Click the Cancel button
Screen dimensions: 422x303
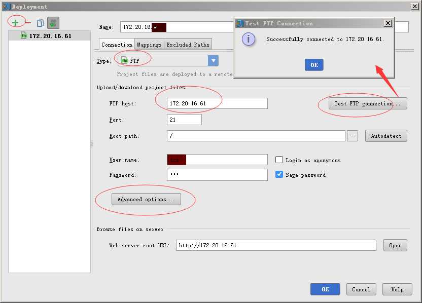361,289
